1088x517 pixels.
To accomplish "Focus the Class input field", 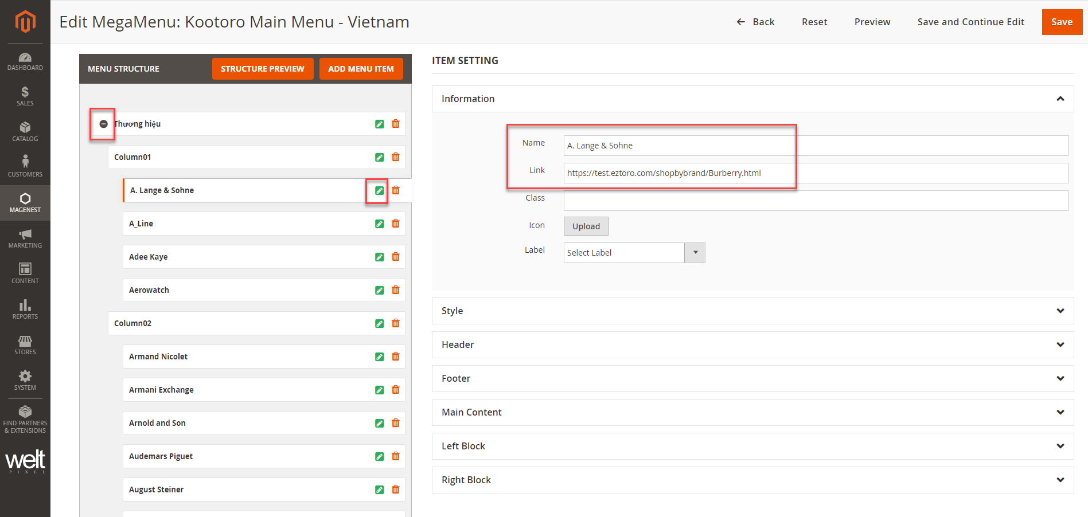I will click(816, 201).
